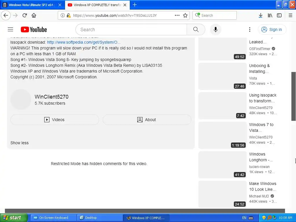Show site information via the info icon
Image resolution: width=296 pixels, height=222 pixels.
click(x=63, y=15)
